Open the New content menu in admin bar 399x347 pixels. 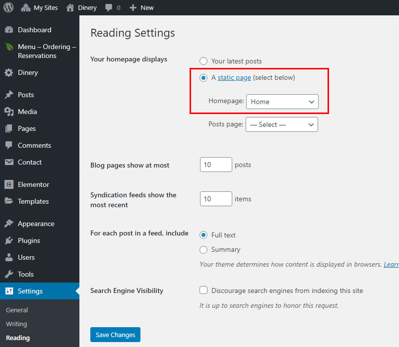coord(141,7)
